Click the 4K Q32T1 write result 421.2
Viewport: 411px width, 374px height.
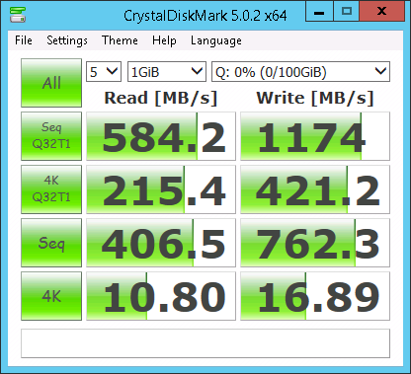click(315, 189)
